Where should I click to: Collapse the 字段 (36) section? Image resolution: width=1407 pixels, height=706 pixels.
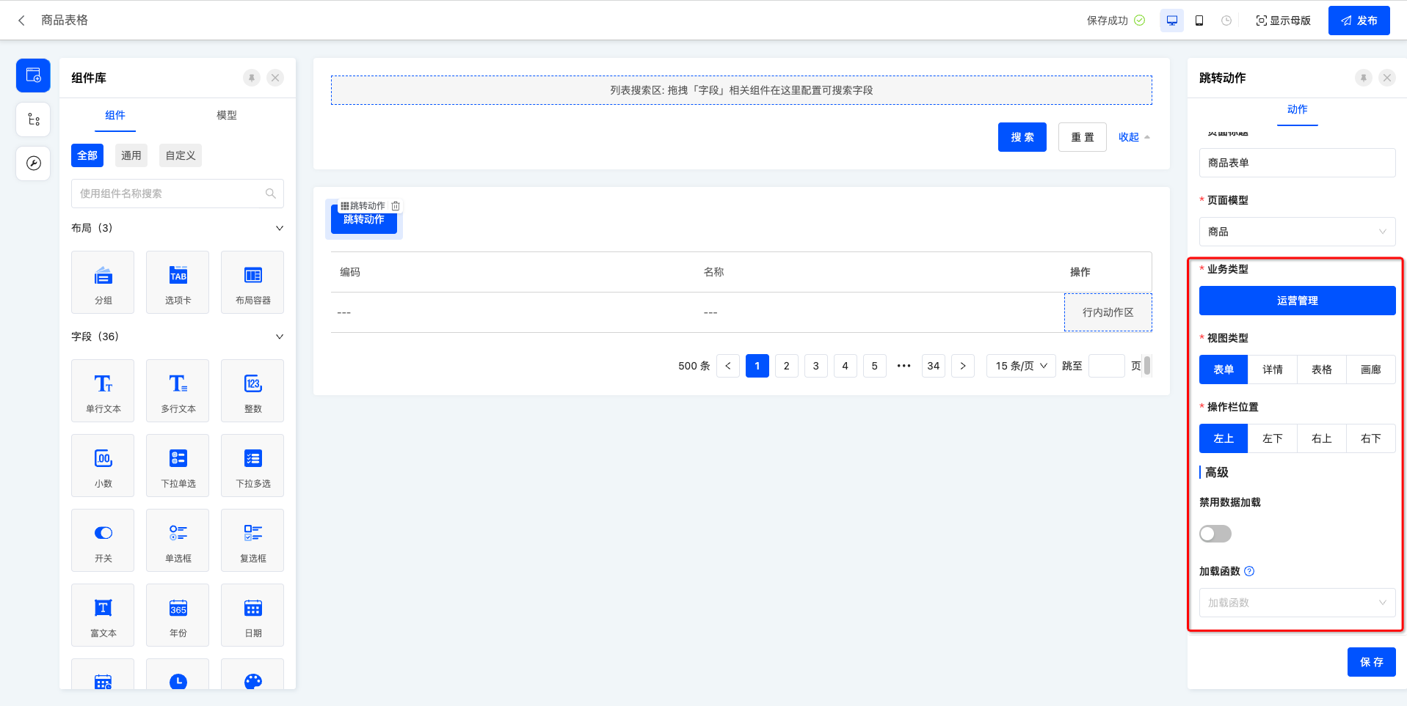click(279, 337)
